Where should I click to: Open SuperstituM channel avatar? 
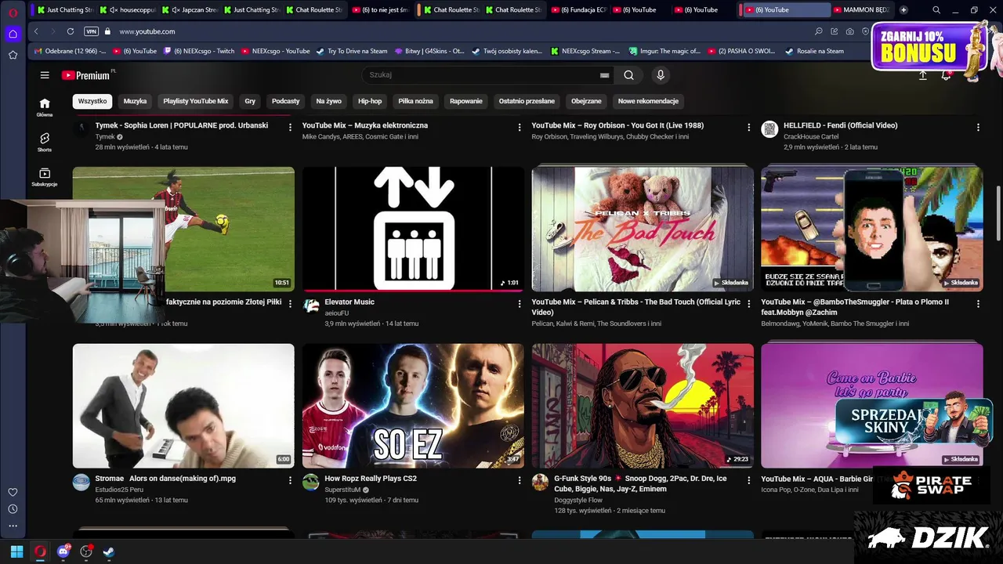[311, 482]
